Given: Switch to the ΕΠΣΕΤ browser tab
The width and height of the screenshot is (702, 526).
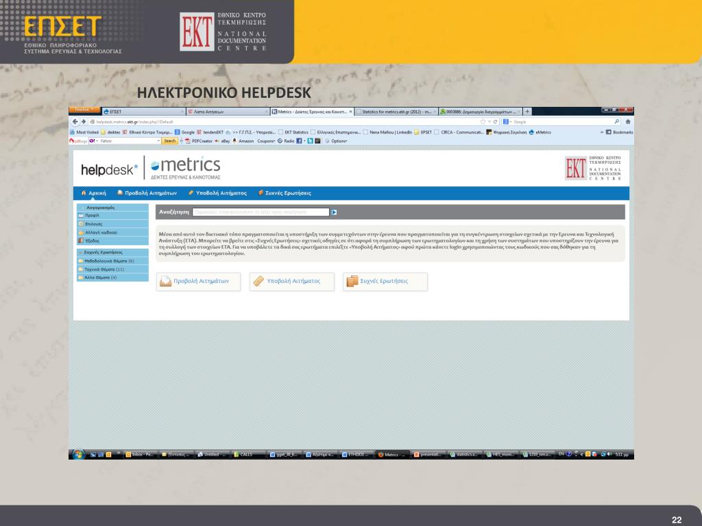Looking at the screenshot, I should click(143, 112).
